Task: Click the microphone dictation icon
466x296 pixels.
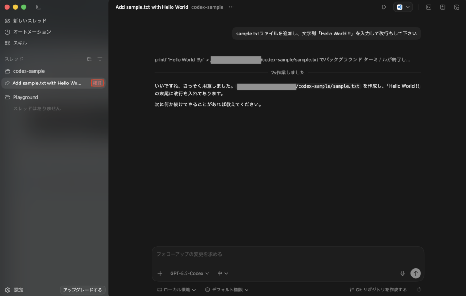Action: pos(402,273)
